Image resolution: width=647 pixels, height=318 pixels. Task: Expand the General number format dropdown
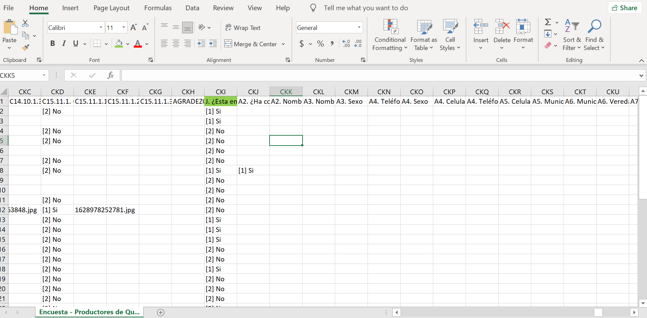(359, 28)
